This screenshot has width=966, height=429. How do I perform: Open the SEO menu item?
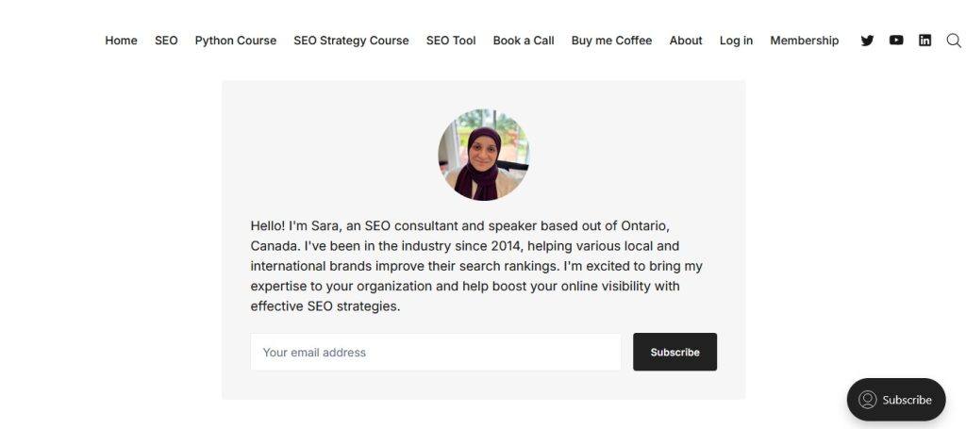(166, 41)
